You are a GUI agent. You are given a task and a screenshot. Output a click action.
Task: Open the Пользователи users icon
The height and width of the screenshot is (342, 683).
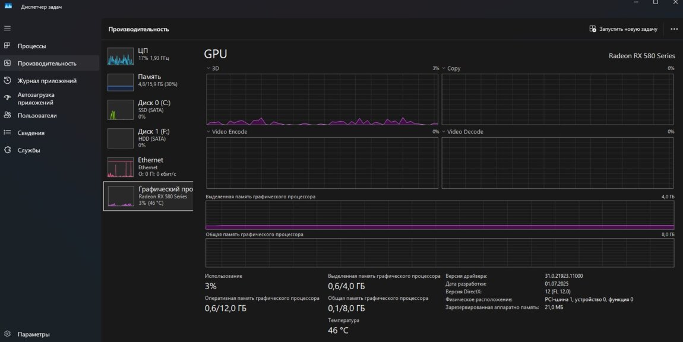click(7, 115)
